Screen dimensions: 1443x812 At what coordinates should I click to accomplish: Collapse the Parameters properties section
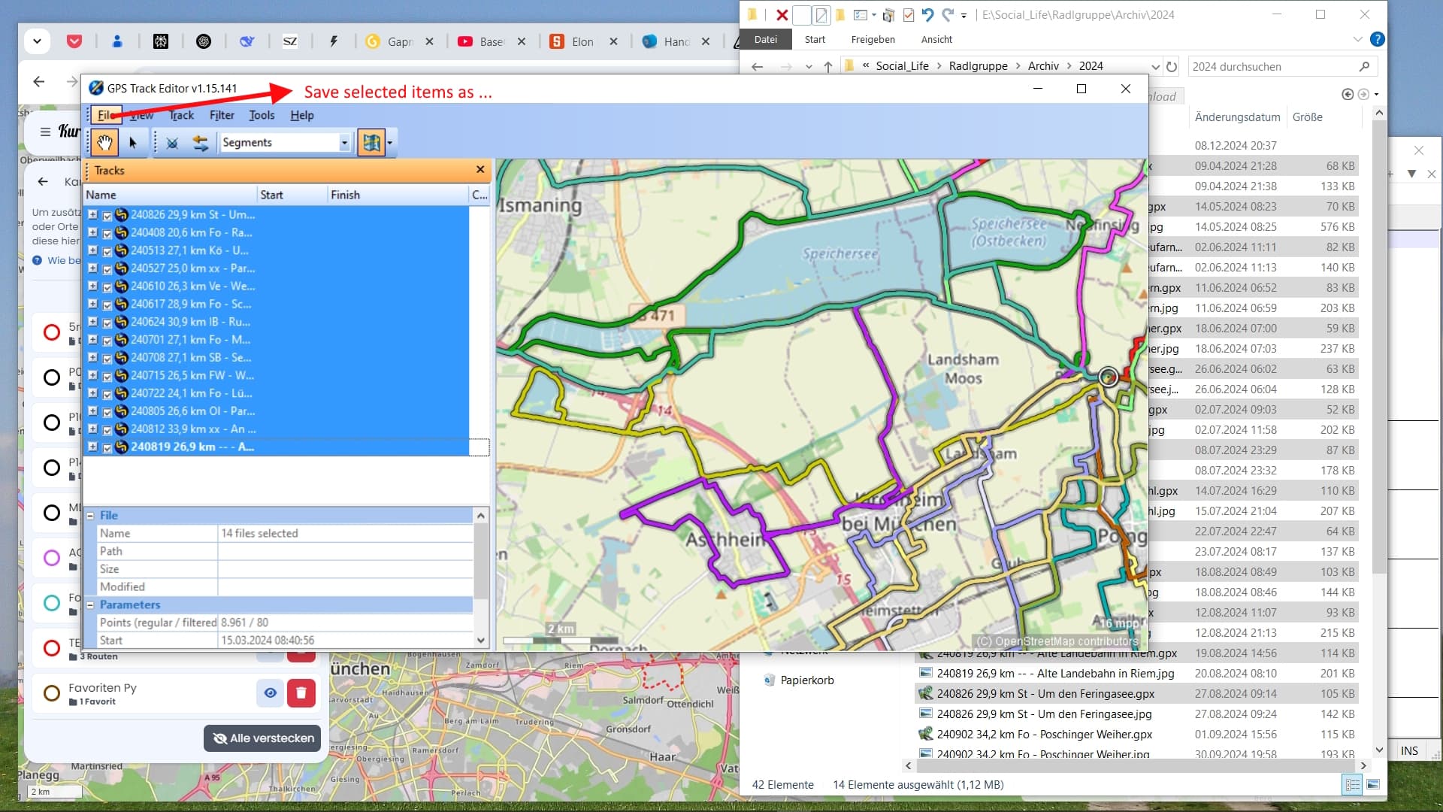click(90, 604)
